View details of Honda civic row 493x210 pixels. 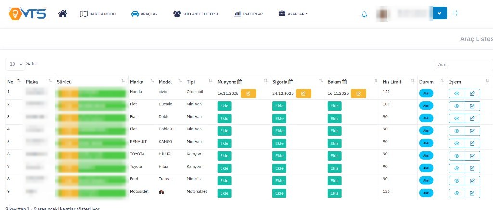[457, 94]
